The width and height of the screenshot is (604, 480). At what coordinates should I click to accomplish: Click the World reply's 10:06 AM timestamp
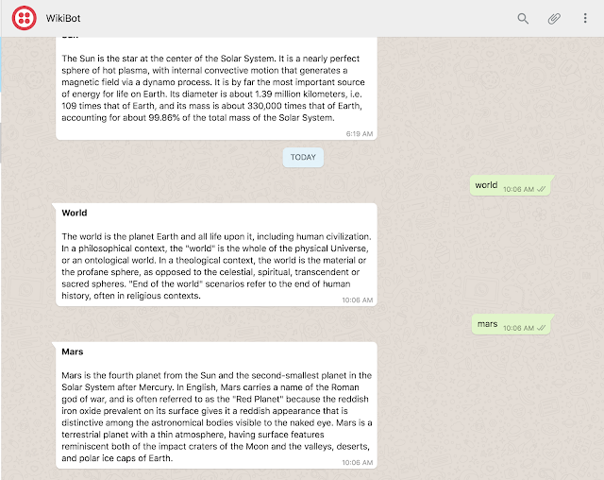[x=357, y=300]
